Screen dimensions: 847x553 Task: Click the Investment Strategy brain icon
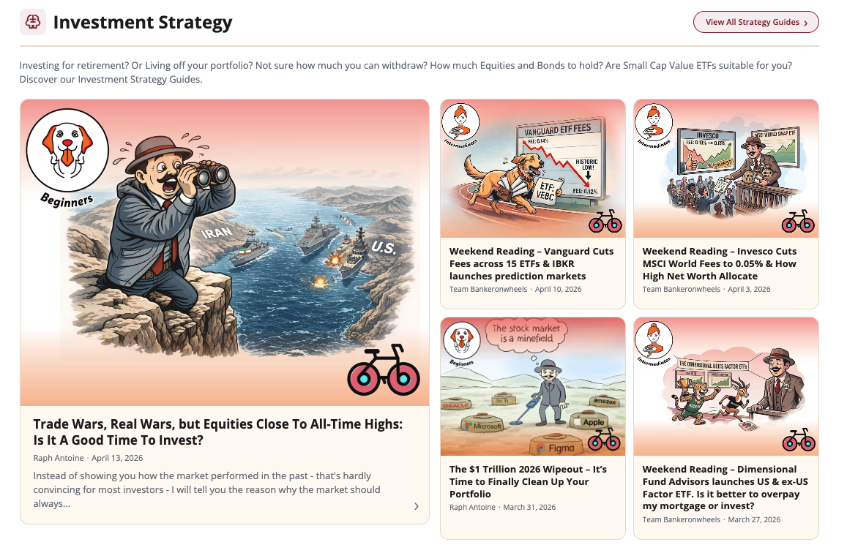tap(33, 22)
